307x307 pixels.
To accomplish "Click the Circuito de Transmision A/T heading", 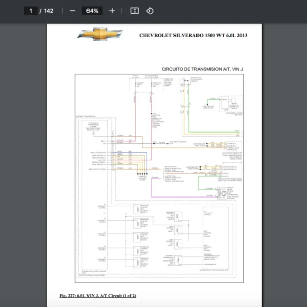I will [x=202, y=69].
